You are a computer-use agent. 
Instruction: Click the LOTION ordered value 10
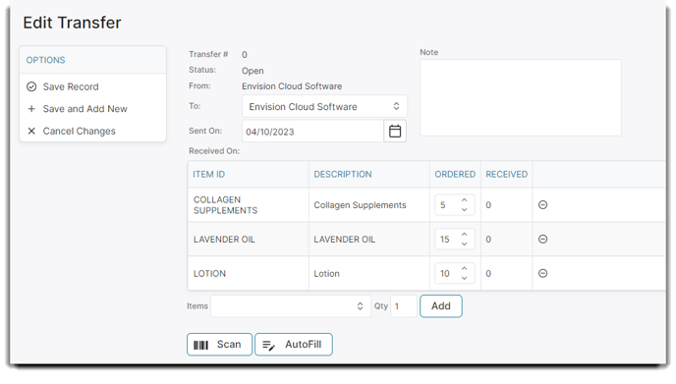click(x=444, y=274)
